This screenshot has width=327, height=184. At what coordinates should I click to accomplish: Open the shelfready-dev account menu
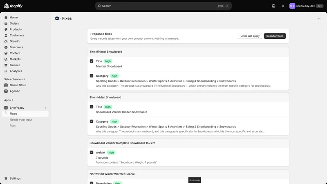click(306, 6)
